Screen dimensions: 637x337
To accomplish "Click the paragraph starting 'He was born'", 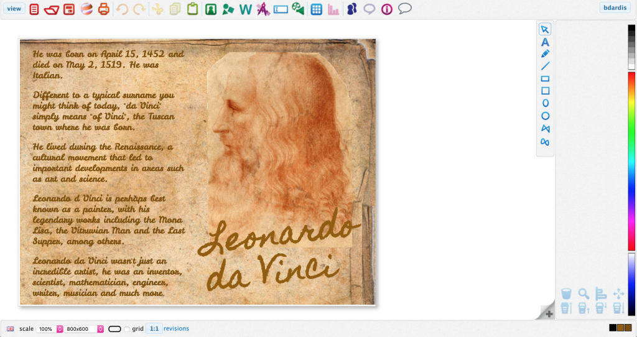I will [108, 65].
